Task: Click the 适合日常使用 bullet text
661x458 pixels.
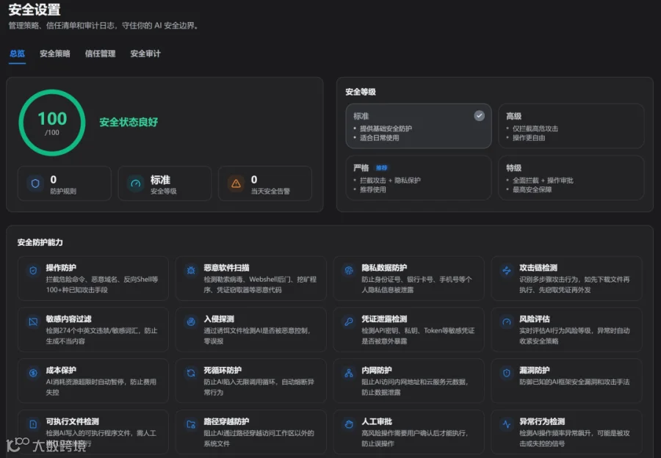Action: (380, 138)
